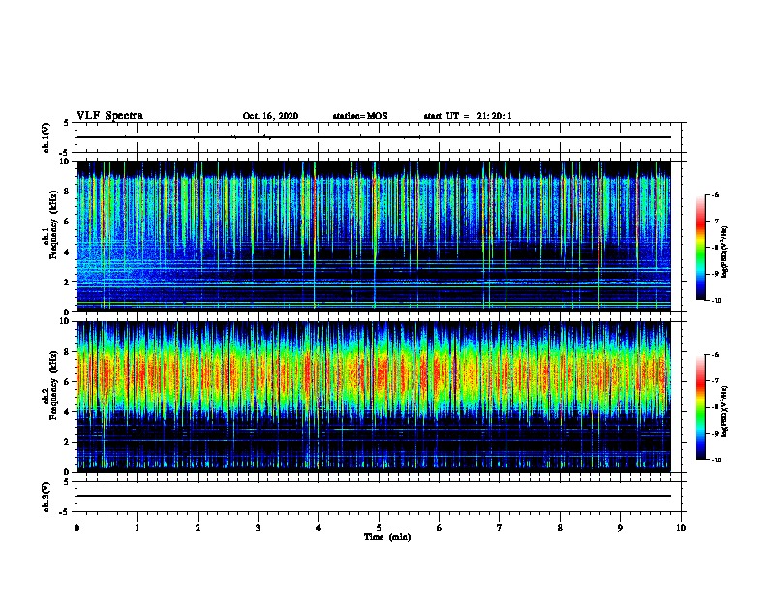The height and width of the screenshot is (592, 767).
Task: Click the "-10" label on ch.2 colorbar
Action: [716, 460]
